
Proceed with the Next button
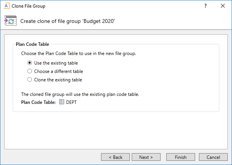(x=146, y=157)
